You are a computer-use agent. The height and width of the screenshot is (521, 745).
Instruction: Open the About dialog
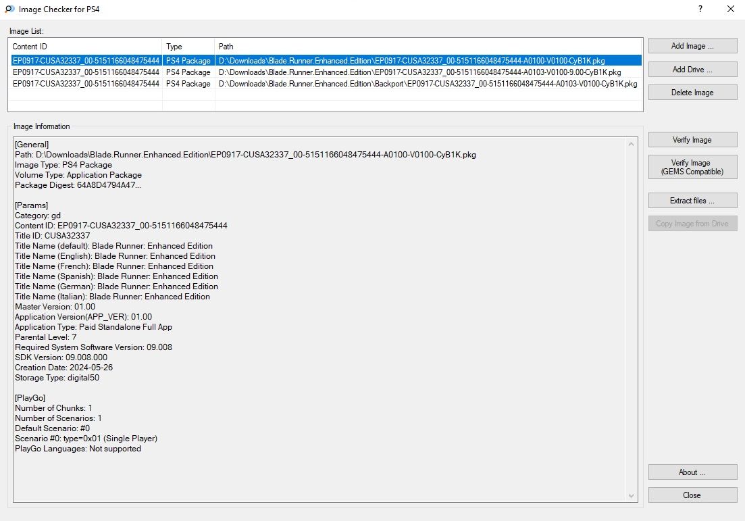(x=692, y=472)
